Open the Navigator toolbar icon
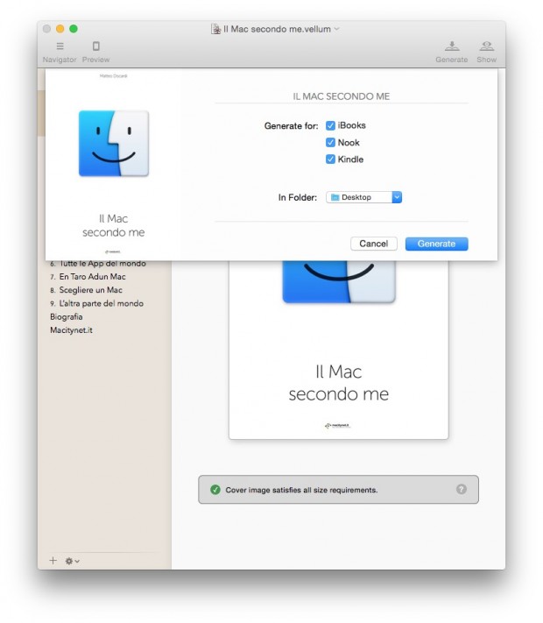 (x=60, y=46)
